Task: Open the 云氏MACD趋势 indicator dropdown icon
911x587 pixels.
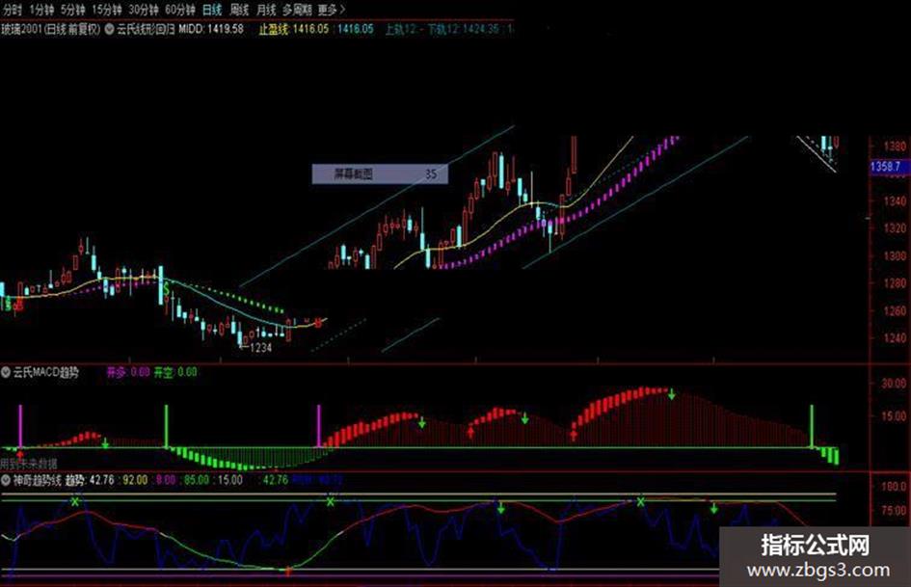Action: coord(6,372)
